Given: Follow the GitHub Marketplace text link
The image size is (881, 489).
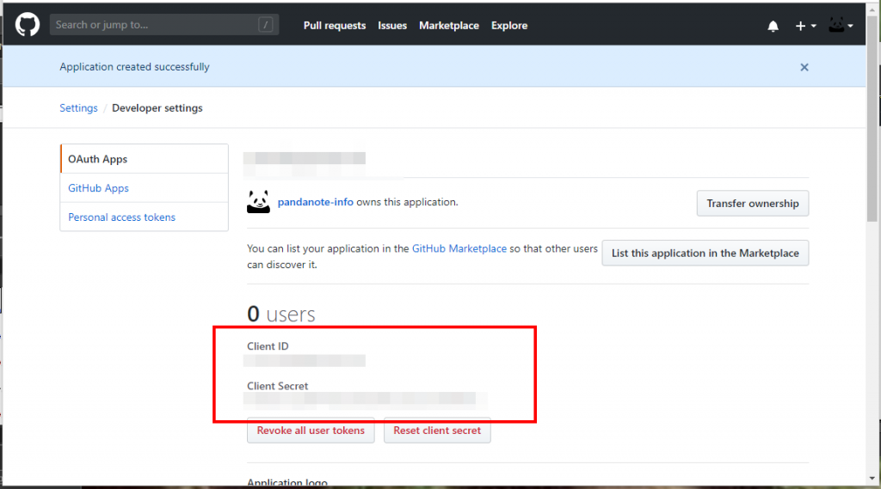Looking at the screenshot, I should (459, 248).
